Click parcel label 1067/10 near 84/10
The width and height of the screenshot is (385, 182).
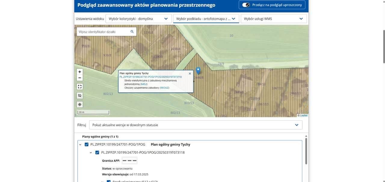(x=277, y=88)
